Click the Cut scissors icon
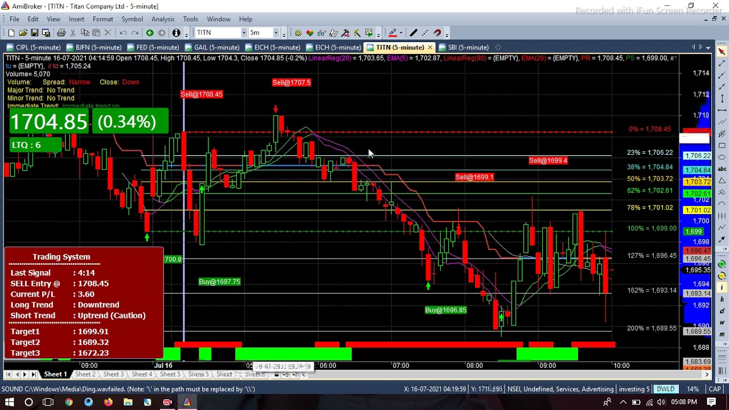The image size is (729, 410). (73, 33)
